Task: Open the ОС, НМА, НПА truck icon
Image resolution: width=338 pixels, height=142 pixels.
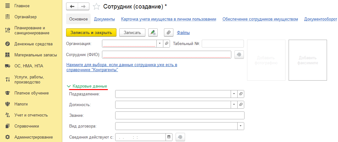Action: pyautogui.click(x=8, y=66)
